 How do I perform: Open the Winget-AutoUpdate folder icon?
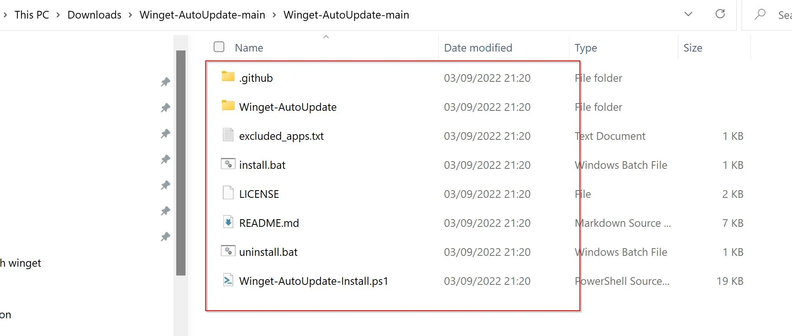228,106
